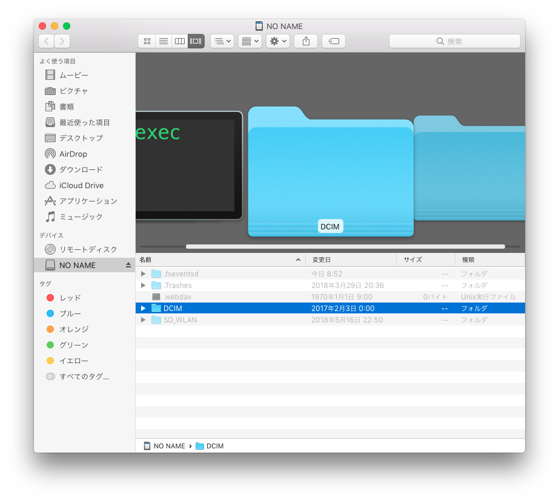Expand the .Trashes folder triangle
The height and width of the screenshot is (501, 559).
click(144, 285)
